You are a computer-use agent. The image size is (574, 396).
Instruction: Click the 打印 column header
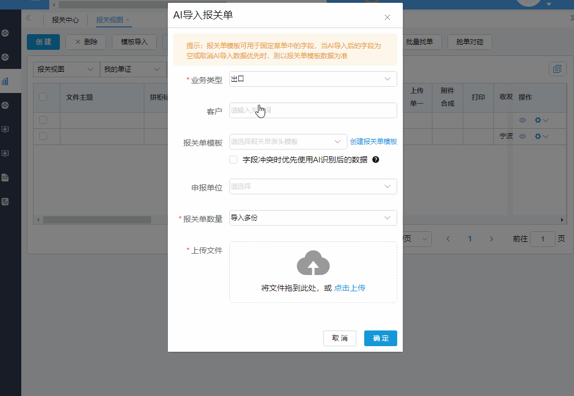[x=478, y=97]
